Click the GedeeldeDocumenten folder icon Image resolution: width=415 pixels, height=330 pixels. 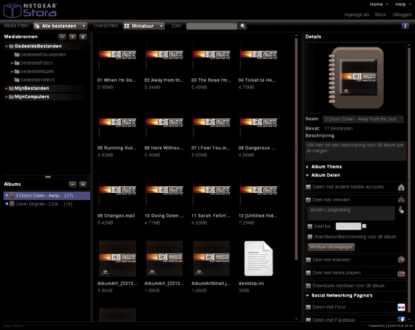pyautogui.click(x=17, y=55)
